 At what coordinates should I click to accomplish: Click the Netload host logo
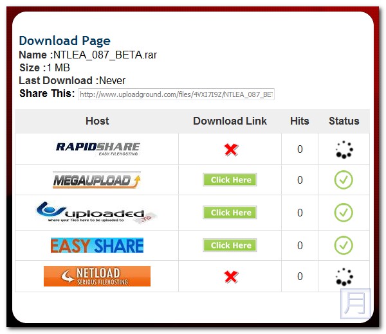[97, 276]
